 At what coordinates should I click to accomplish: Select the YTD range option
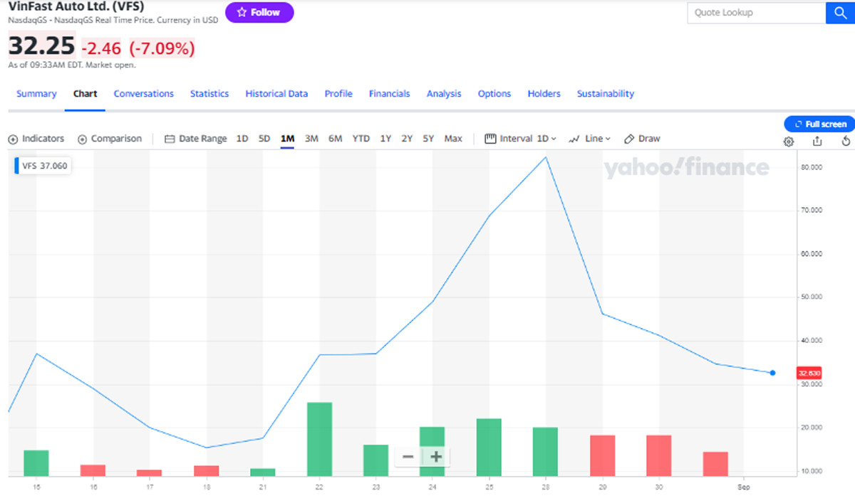pyautogui.click(x=361, y=139)
